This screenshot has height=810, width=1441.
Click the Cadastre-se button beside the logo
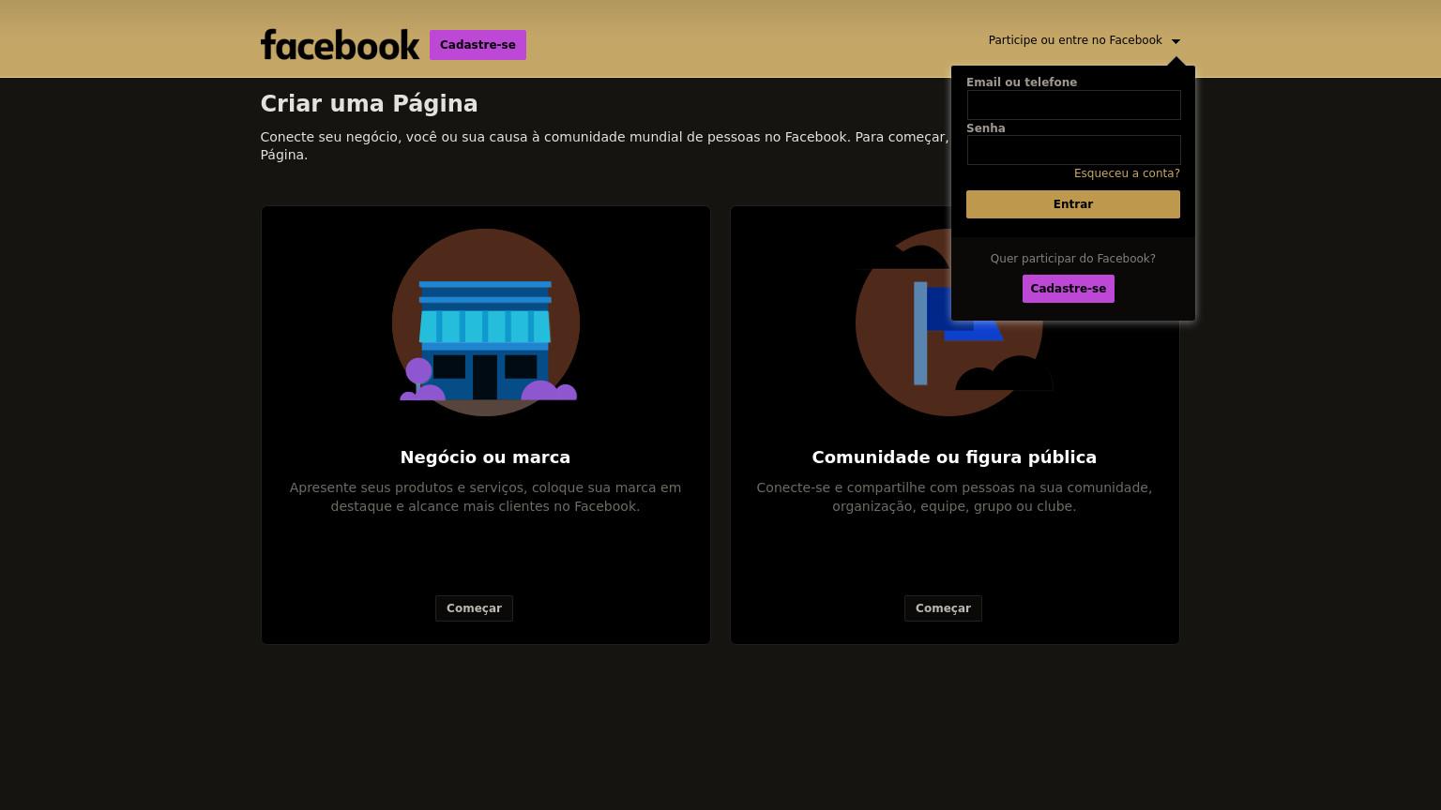(478, 45)
